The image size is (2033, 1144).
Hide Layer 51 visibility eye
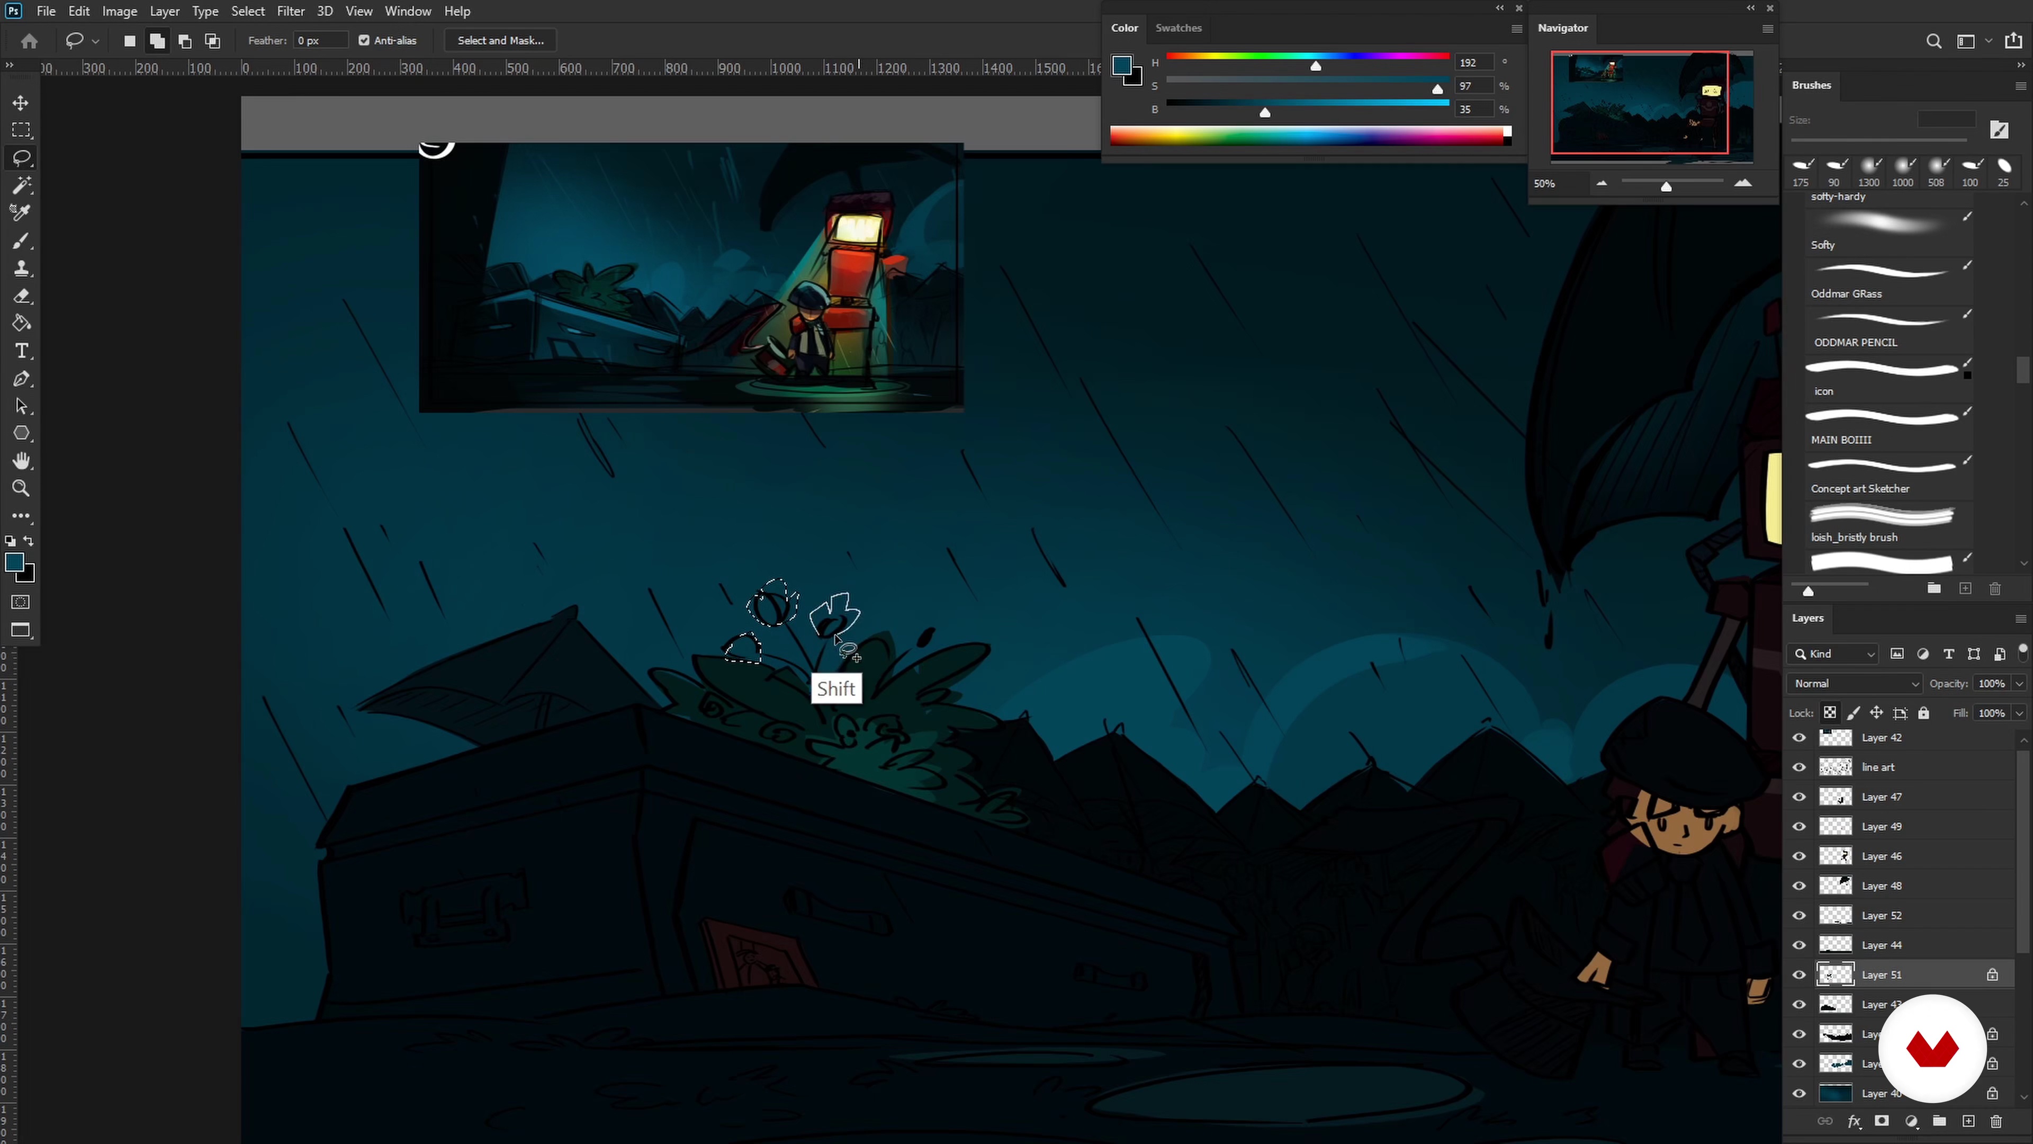pos(1800,975)
